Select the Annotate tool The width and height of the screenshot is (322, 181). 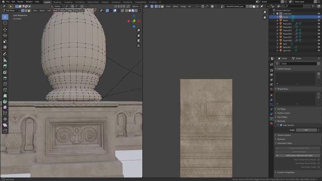tap(5, 54)
